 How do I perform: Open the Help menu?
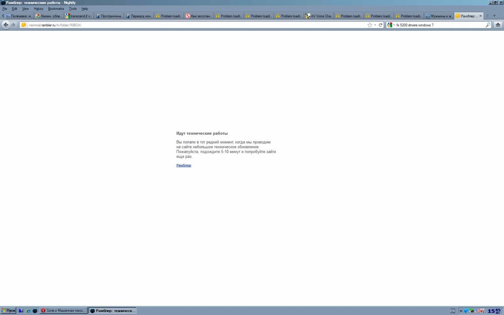85,9
